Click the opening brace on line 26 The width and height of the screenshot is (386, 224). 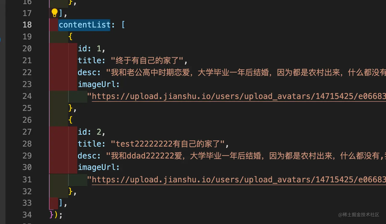click(70, 120)
